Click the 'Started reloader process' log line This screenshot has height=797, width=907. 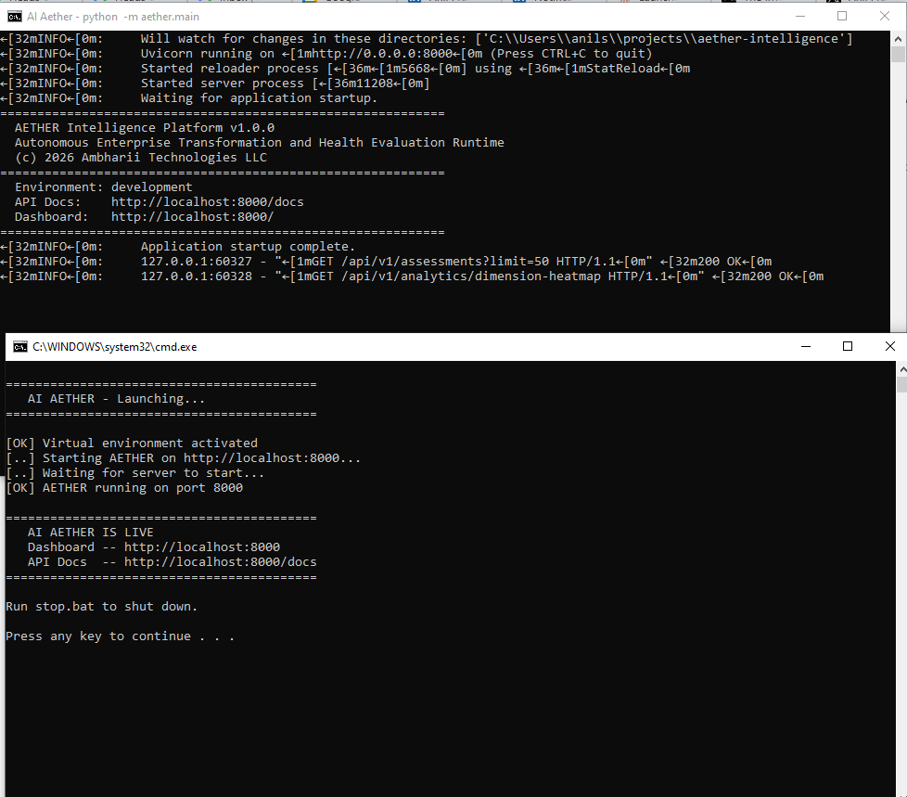(345, 69)
